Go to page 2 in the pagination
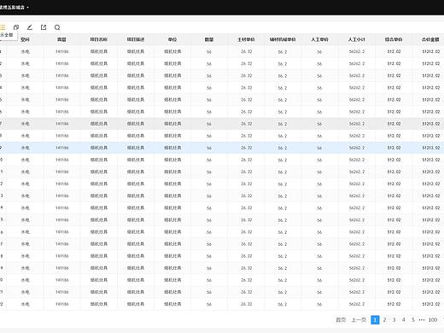The width and height of the screenshot is (444, 333). pos(384,320)
